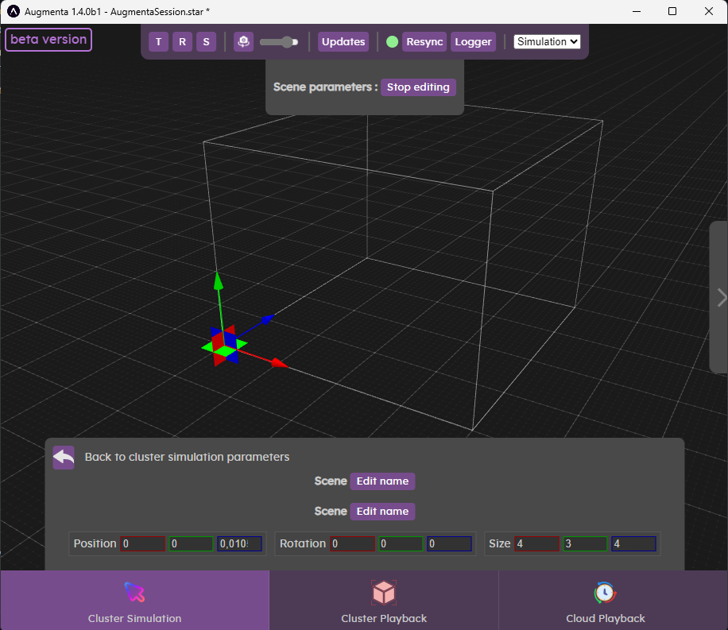
Task: Click the Position Z field showing 0,010
Action: [239, 543]
